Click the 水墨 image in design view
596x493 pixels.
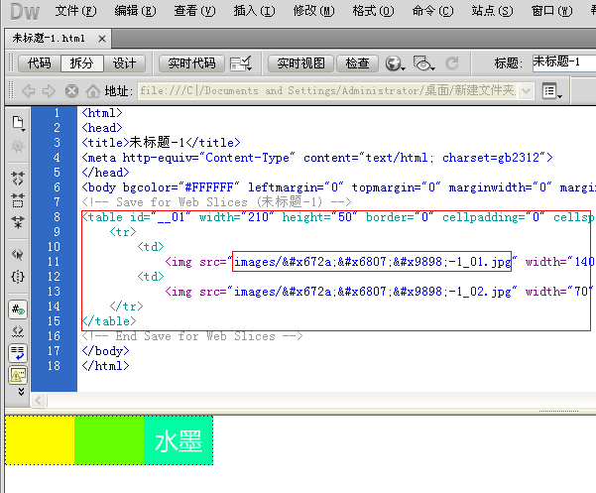[x=179, y=440]
